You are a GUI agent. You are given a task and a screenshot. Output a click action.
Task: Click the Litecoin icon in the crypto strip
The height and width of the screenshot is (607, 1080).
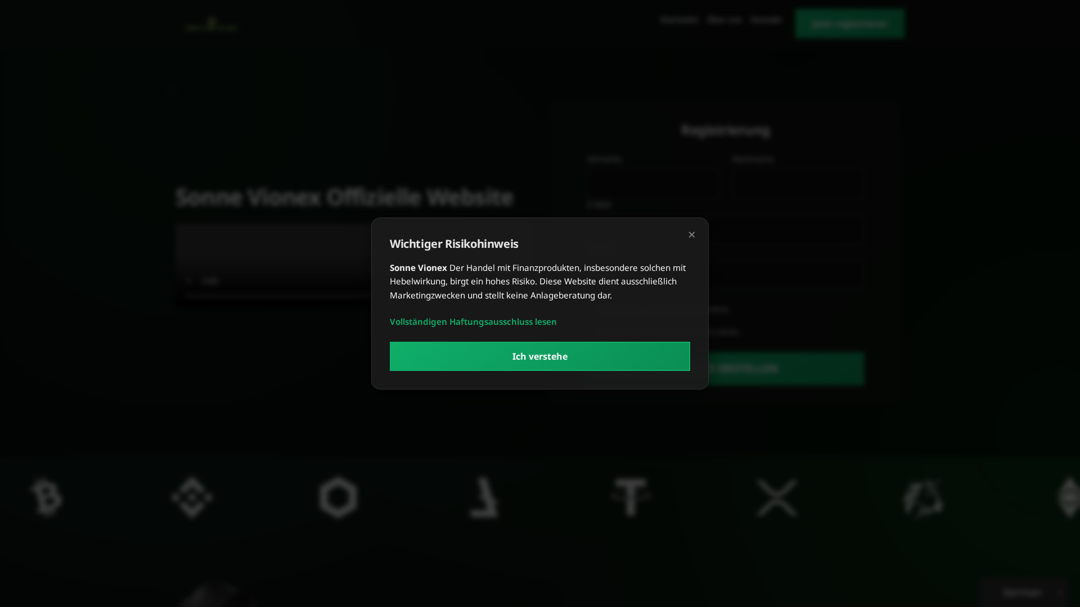pyautogui.click(x=484, y=497)
